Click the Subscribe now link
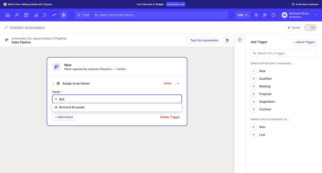Viewport: 322px width, 173px height. (x=176, y=4)
